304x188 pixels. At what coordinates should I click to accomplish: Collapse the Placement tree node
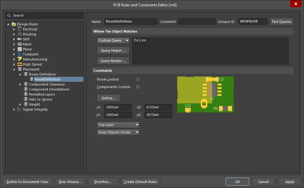[x=14, y=70]
